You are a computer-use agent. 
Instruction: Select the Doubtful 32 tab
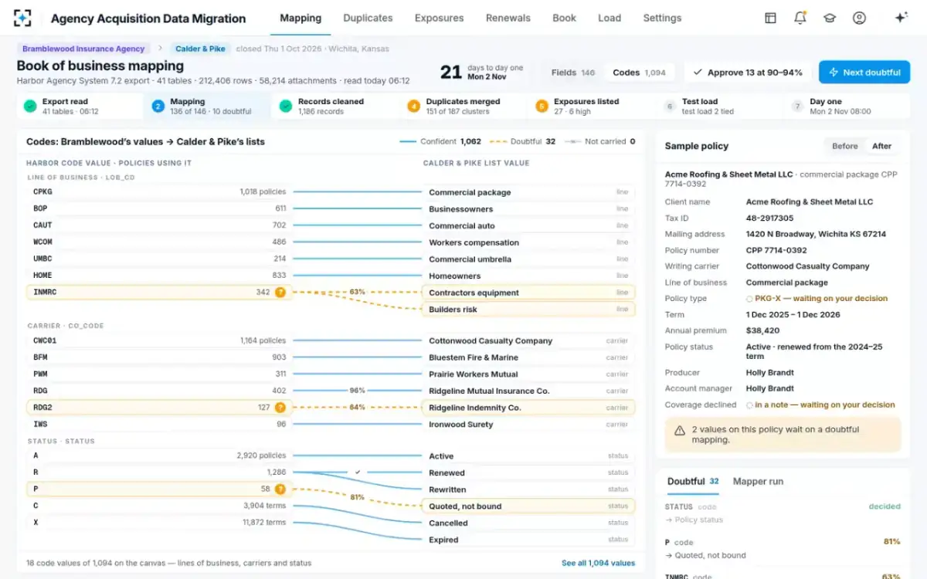[693, 481]
